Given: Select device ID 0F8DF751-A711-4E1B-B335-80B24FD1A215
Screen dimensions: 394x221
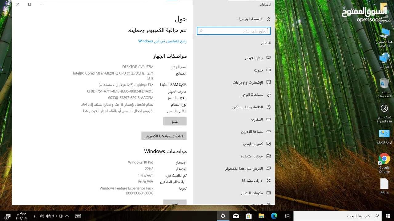Looking at the screenshot, I should point(120,91).
